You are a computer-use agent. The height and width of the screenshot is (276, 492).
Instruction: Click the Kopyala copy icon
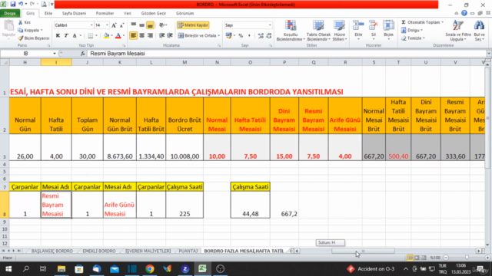(21, 31)
